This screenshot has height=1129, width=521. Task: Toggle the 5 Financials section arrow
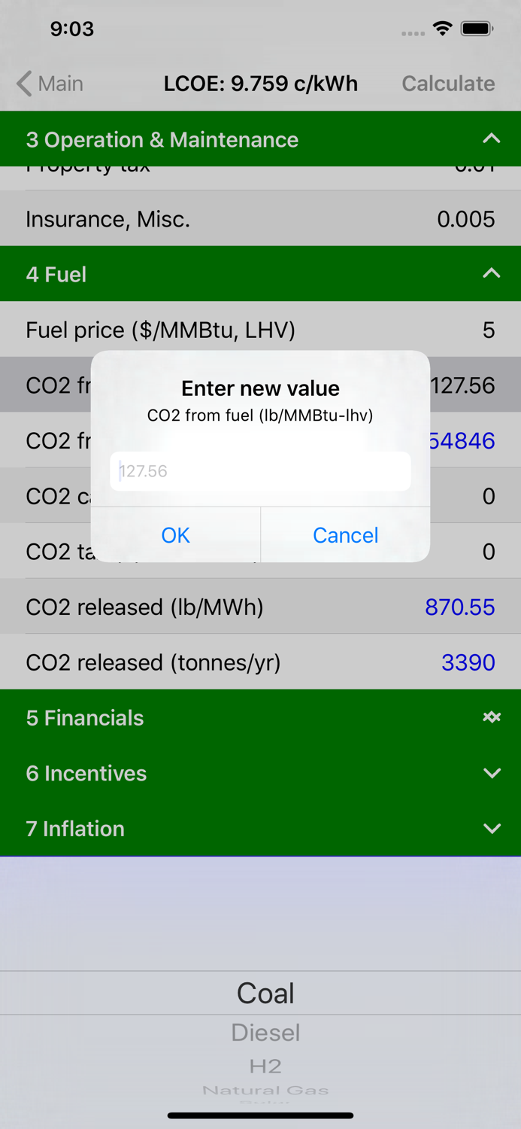pos(491,717)
